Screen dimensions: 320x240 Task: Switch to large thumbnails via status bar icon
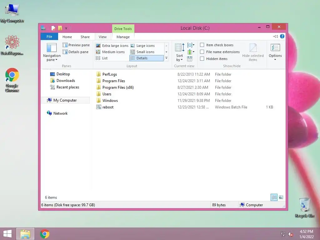tap(281, 197)
